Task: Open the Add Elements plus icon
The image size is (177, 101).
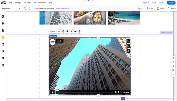Action: pos(3,16)
